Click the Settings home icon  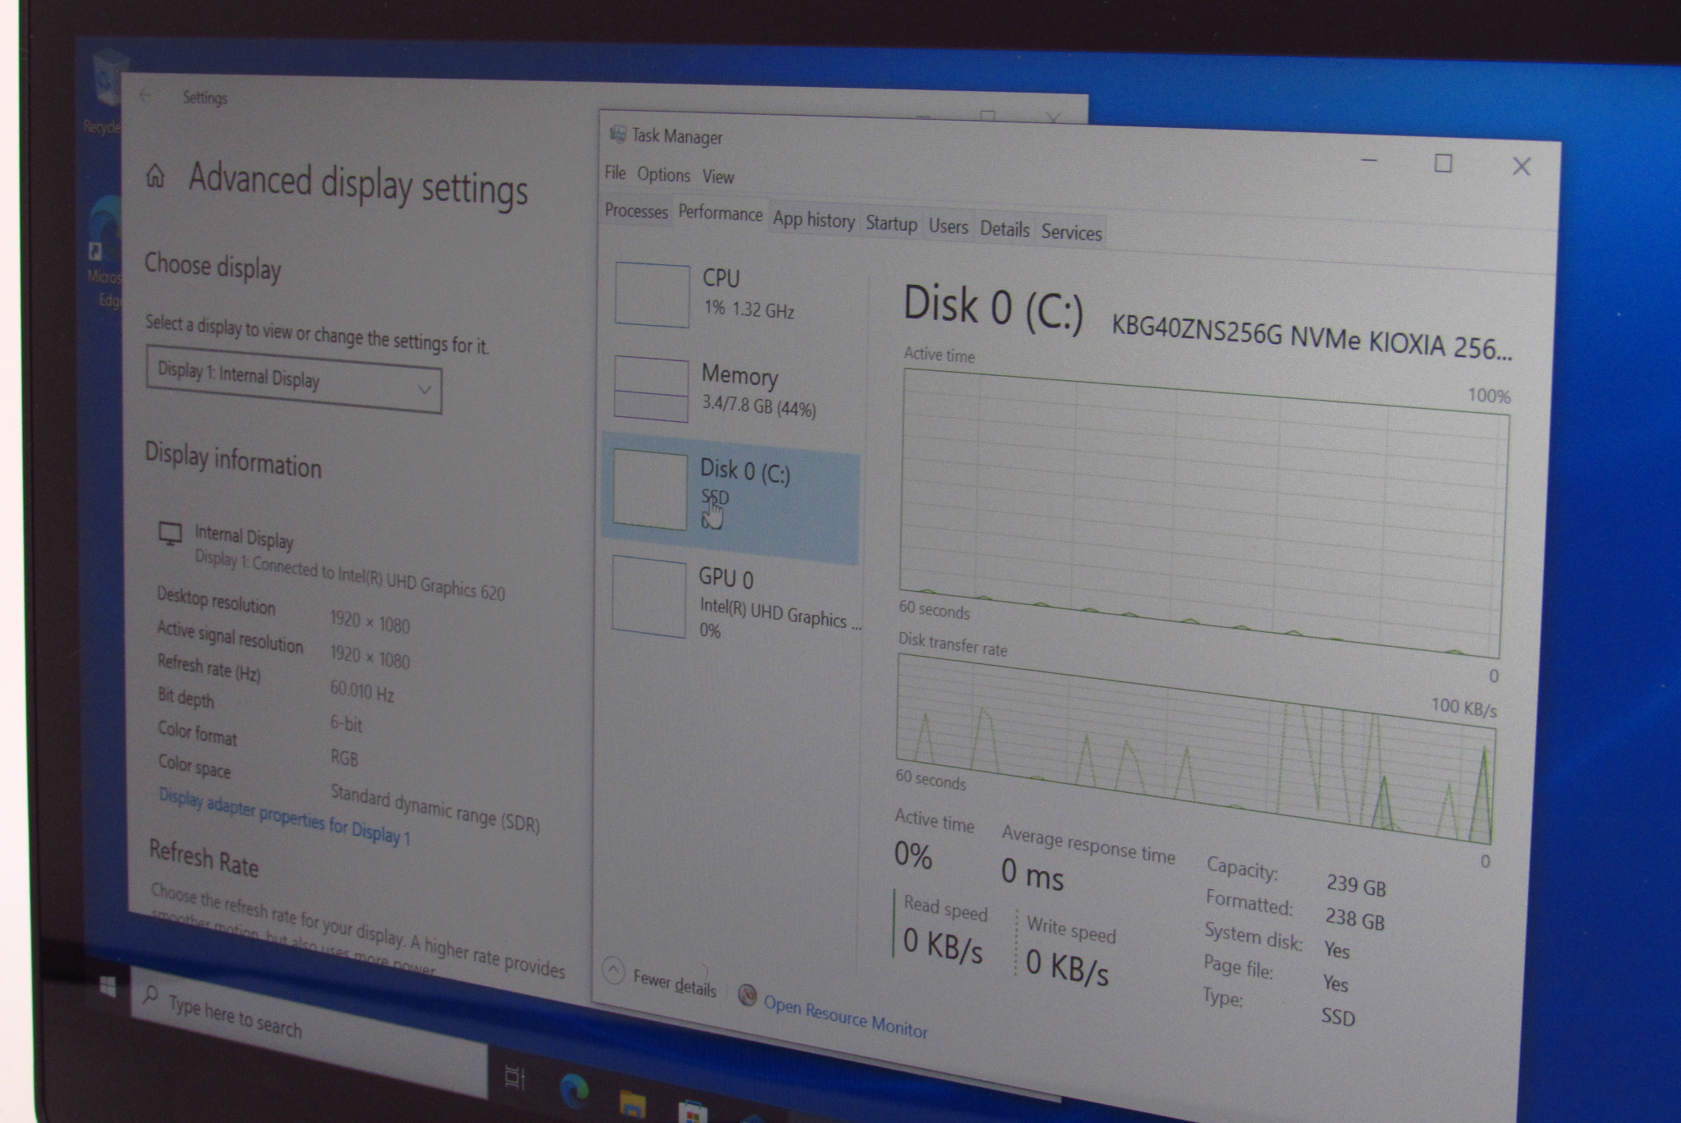[155, 176]
